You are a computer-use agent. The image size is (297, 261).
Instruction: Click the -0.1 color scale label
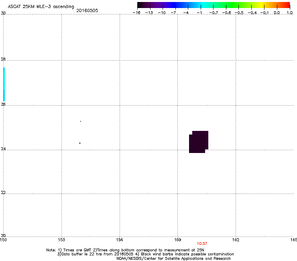tap(264, 13)
